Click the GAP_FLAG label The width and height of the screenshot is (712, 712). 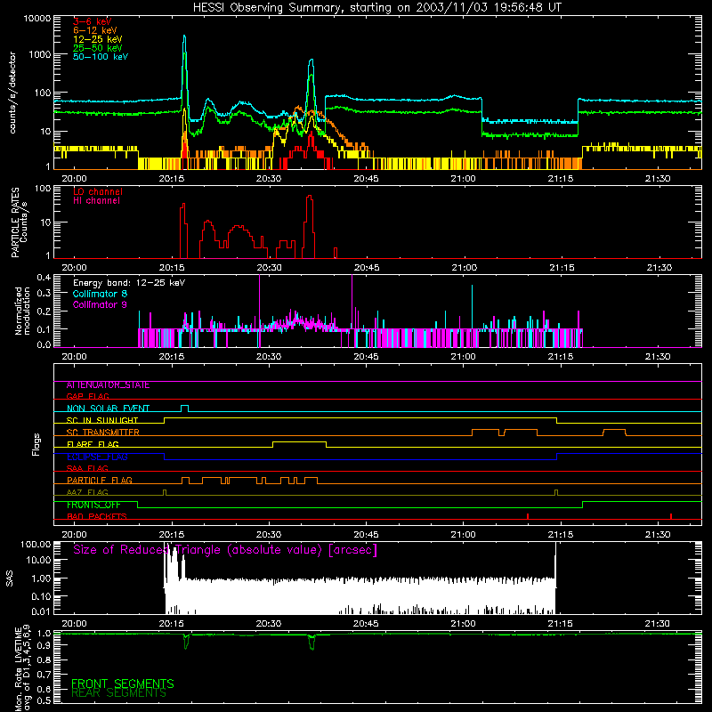tap(87, 397)
